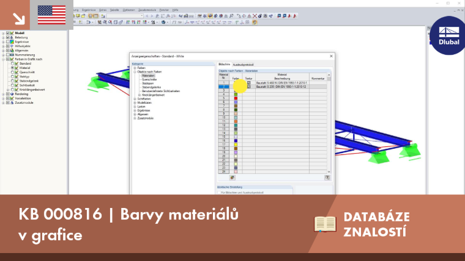Screen dimensions: 465x261
Task: Enable 'Für Bildschirm und Ausdruckprotokoll' checkbox
Action: pos(219,193)
